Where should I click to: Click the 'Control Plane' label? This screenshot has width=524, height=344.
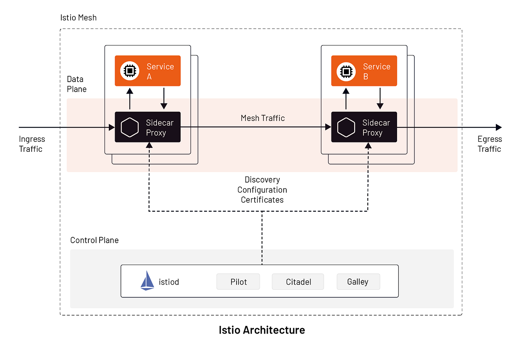pyautogui.click(x=95, y=240)
